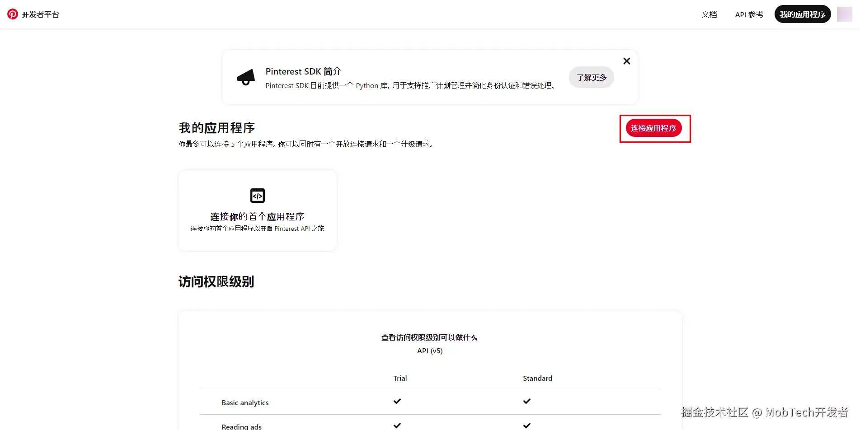Click the 我的应用程序 page heading
This screenshot has width=860, height=430.
point(217,128)
